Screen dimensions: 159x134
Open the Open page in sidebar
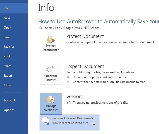pos(7,28)
